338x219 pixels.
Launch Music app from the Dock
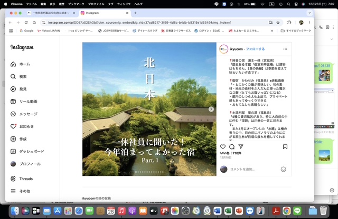point(121,211)
